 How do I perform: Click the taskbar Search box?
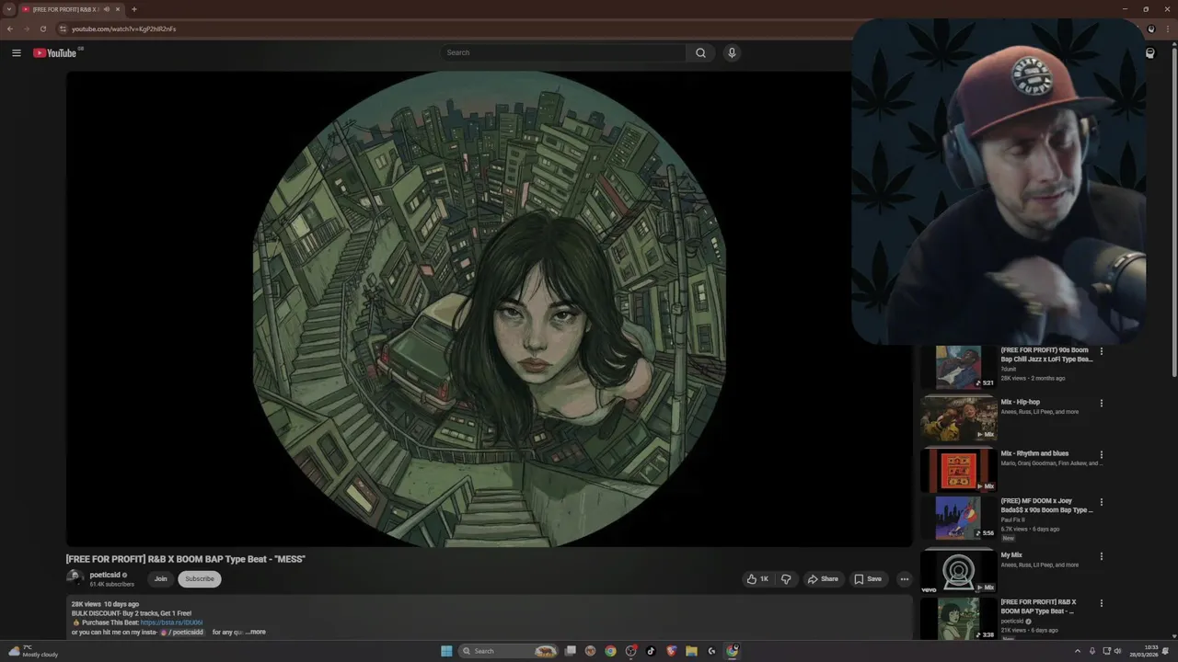pos(509,651)
